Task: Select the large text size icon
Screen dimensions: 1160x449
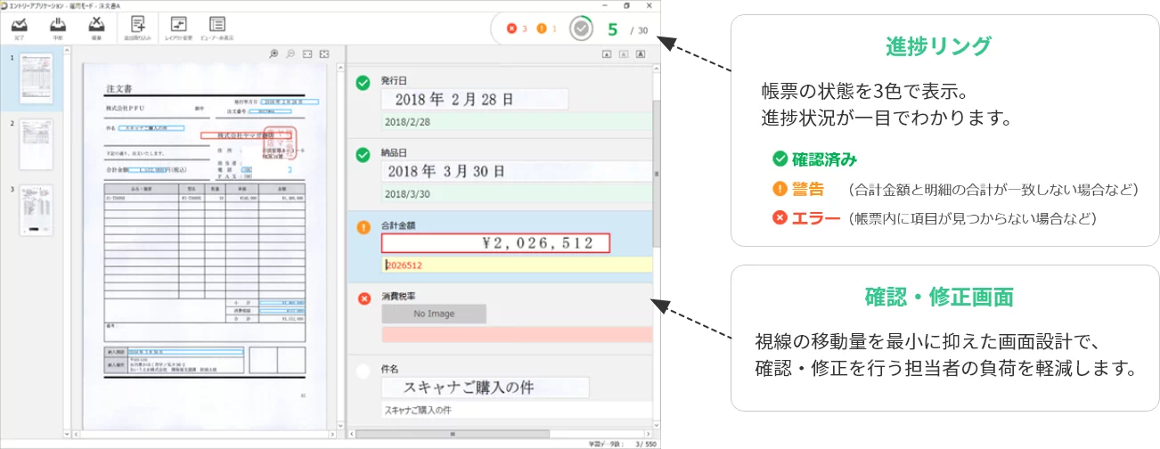Action: (641, 54)
